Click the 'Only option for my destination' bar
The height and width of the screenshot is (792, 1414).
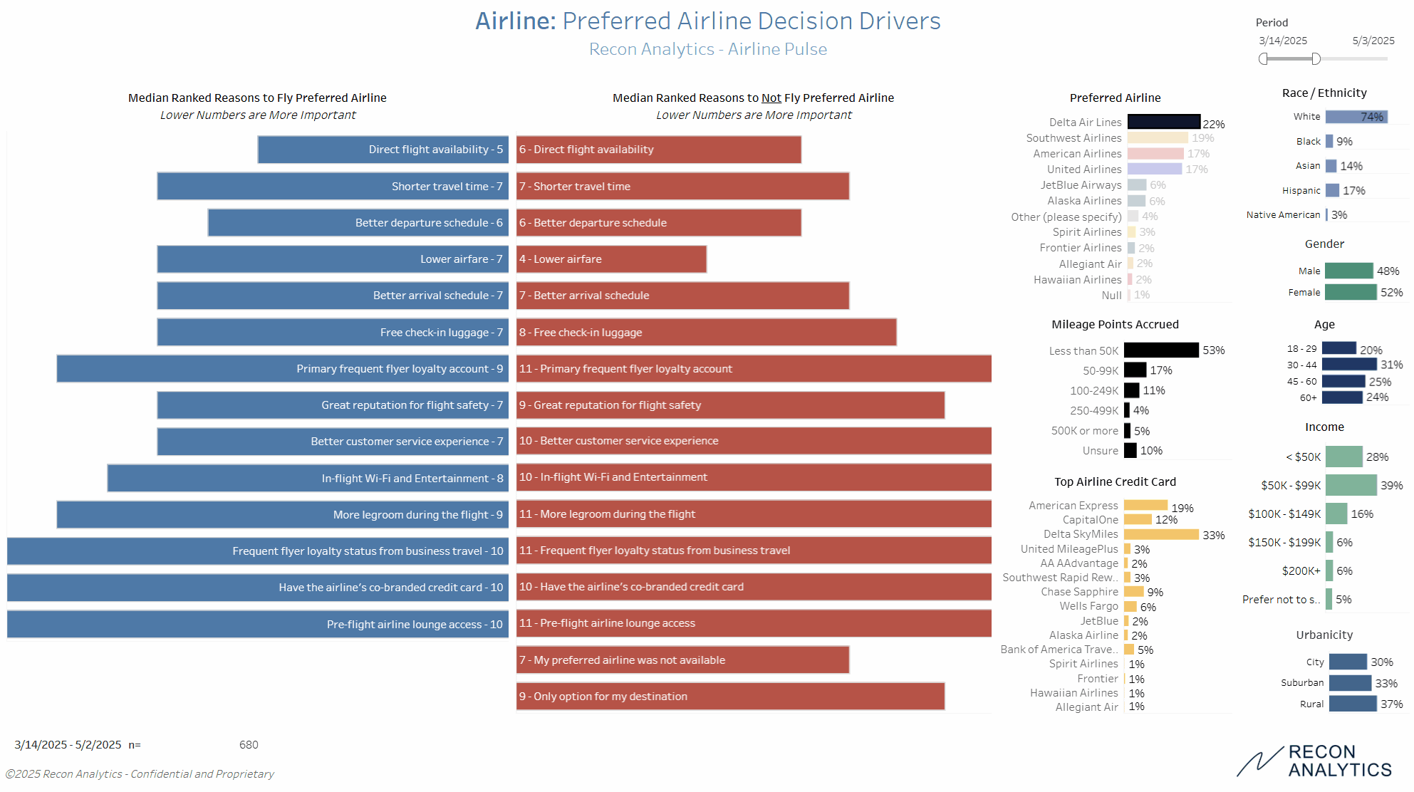[730, 697]
